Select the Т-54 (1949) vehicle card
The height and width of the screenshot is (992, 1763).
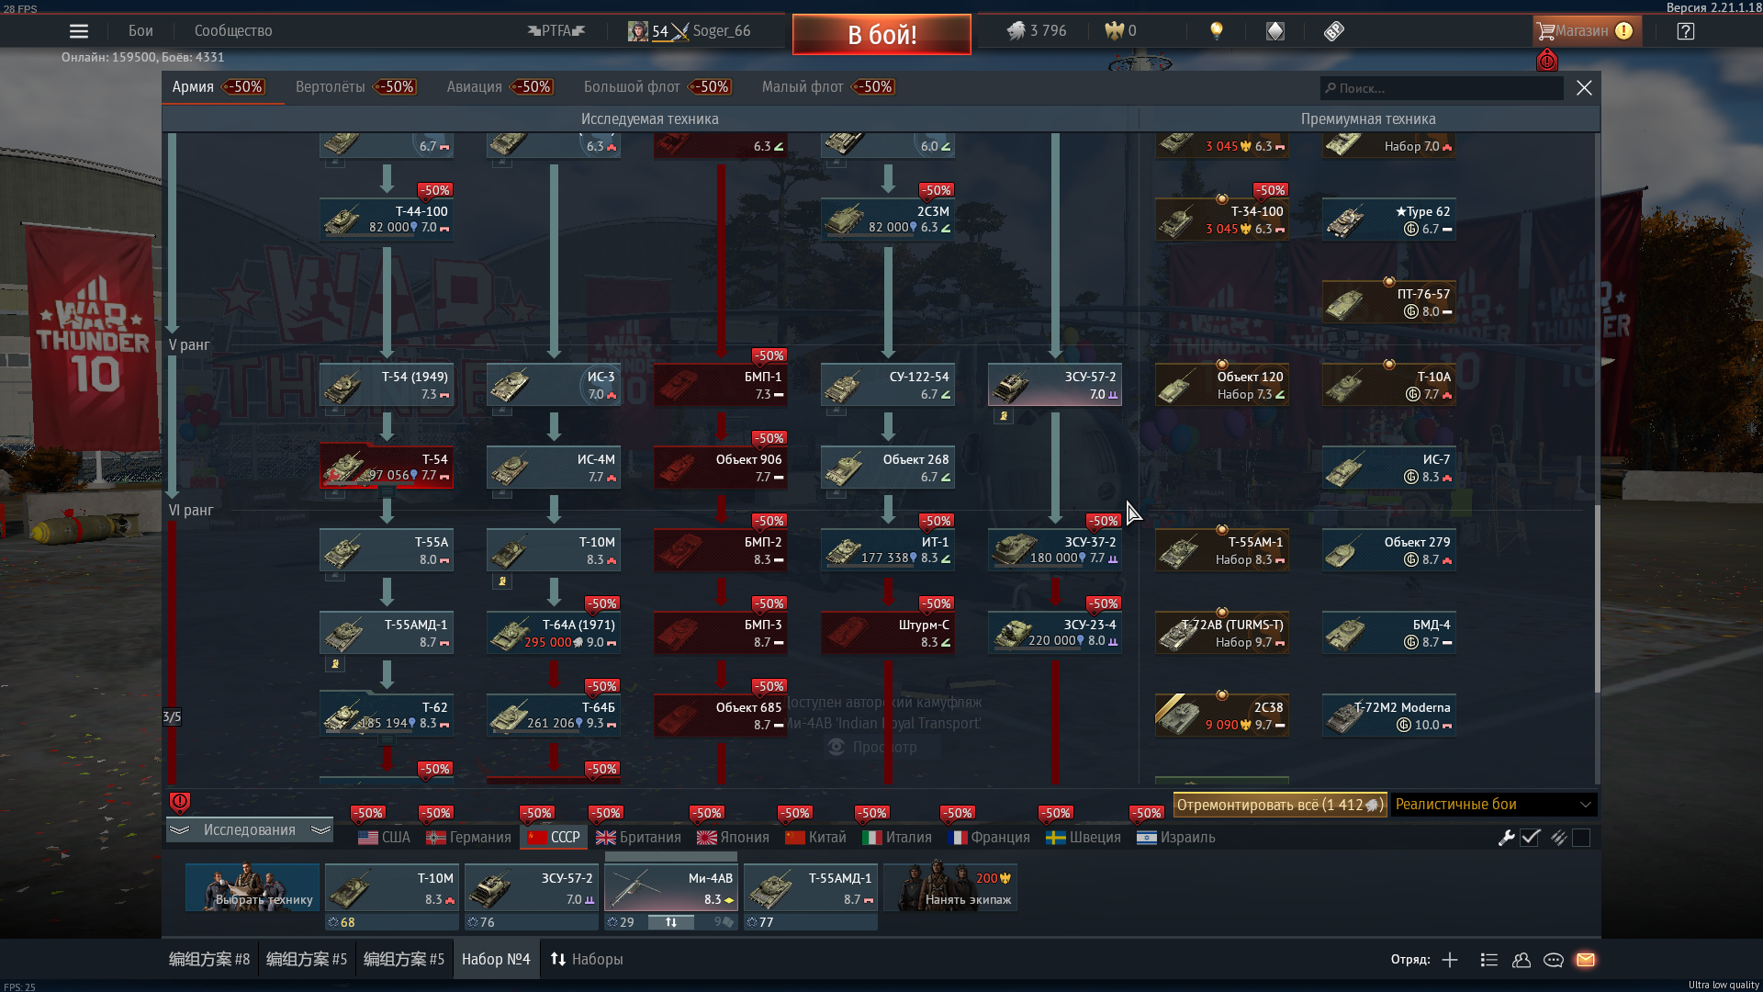pyautogui.click(x=387, y=386)
